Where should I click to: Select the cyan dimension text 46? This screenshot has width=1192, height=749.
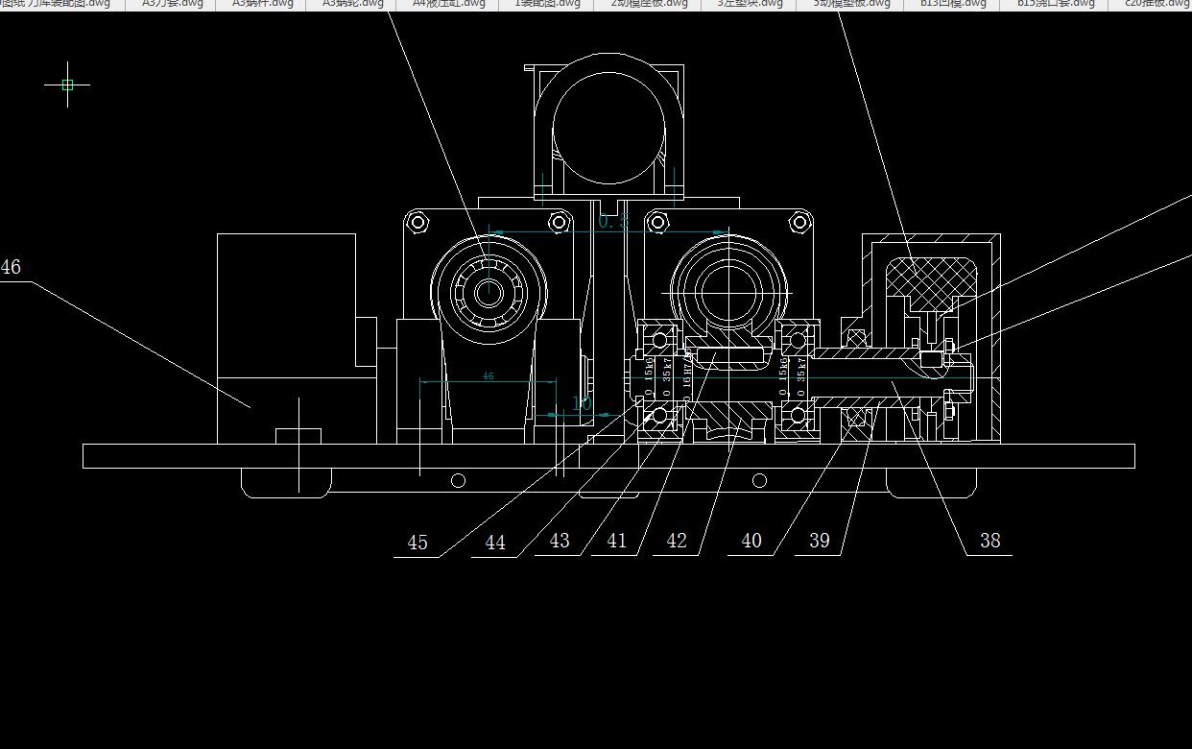tap(488, 376)
